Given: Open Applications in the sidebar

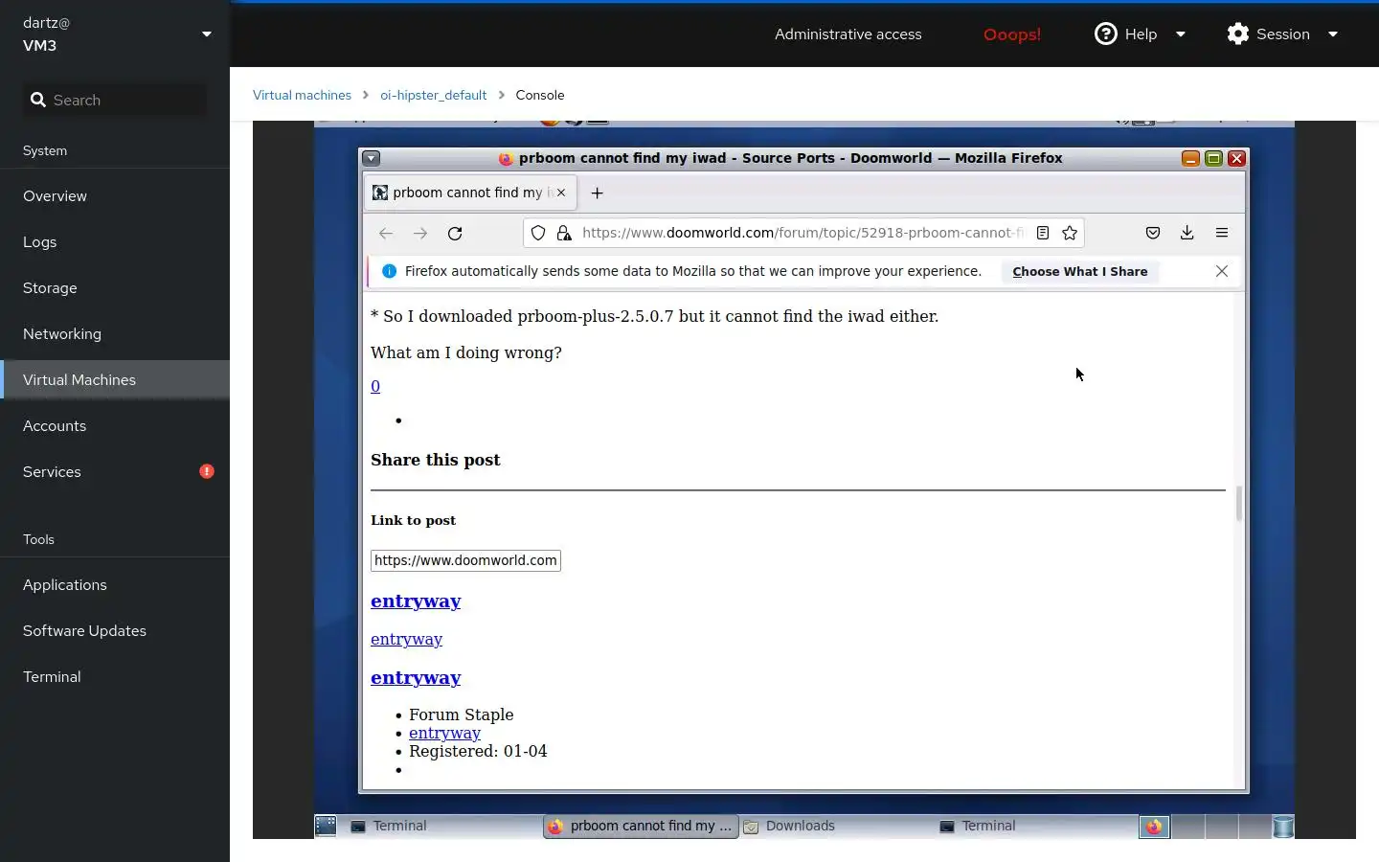Looking at the screenshot, I should (115, 584).
